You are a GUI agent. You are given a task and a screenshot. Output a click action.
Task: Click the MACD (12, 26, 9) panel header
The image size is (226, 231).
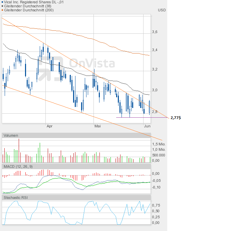click(18, 166)
